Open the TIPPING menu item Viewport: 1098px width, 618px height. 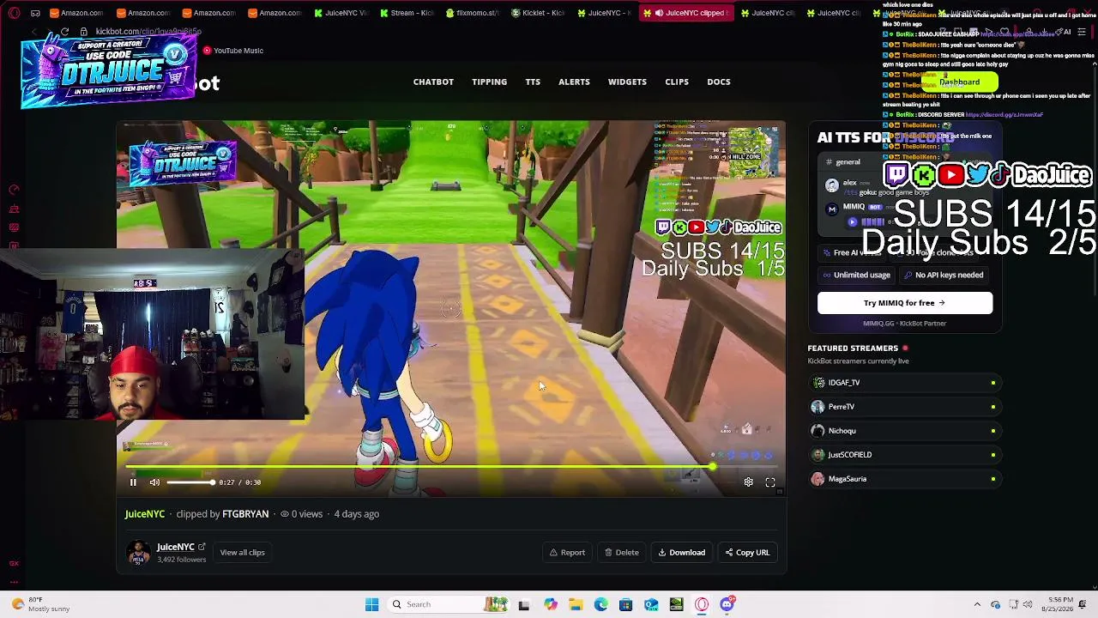click(x=489, y=82)
